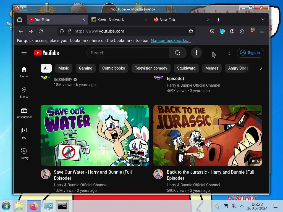Go back one page
Screen dimensions: 283x212
point(21,31)
